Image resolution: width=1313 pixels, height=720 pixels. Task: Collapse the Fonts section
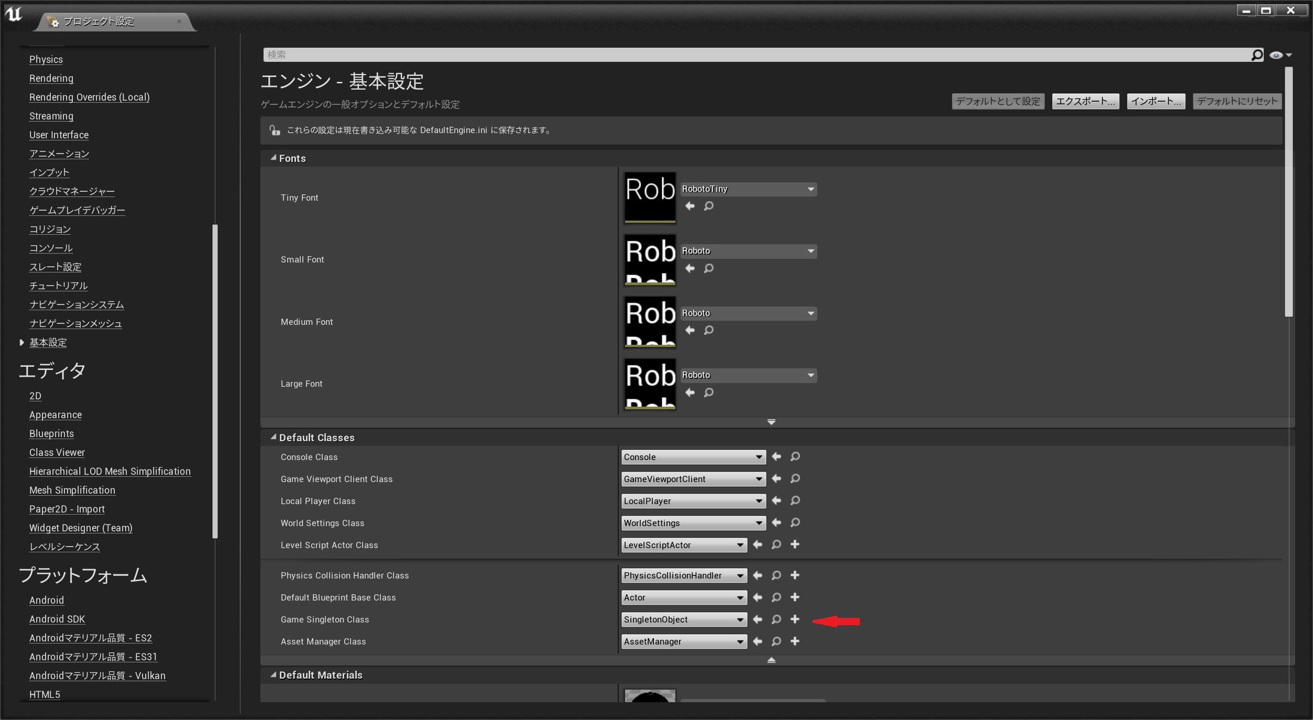coord(273,158)
